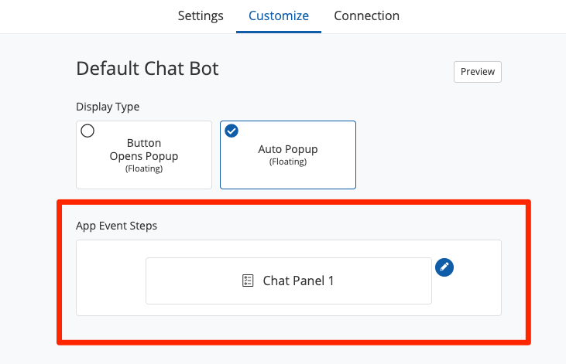
Task: Open the Settings tab
Action: click(201, 15)
